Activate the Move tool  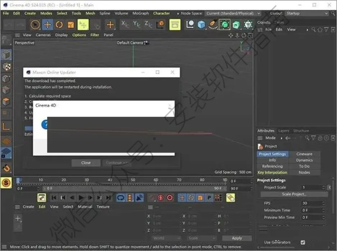coord(47,25)
